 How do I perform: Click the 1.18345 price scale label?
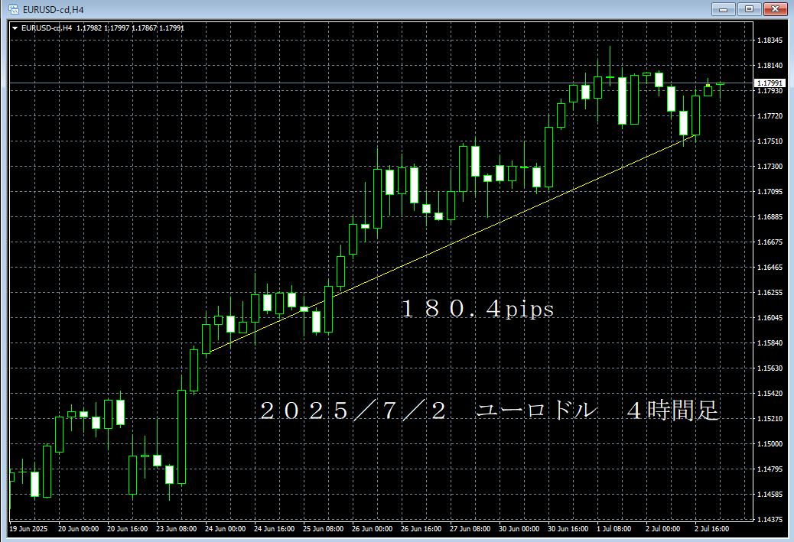pos(769,41)
